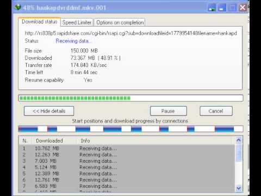Click the connections segment progress bar
Screen dimensions: 261x196
click(130, 129)
